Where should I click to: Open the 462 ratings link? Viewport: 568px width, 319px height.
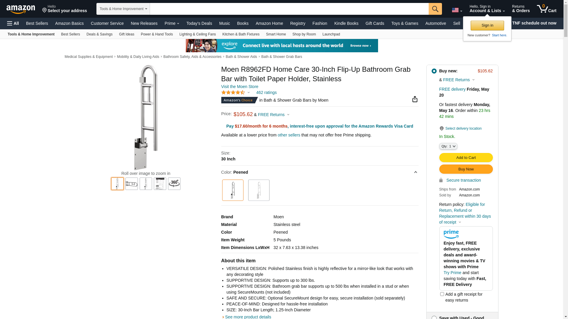pos(266,92)
